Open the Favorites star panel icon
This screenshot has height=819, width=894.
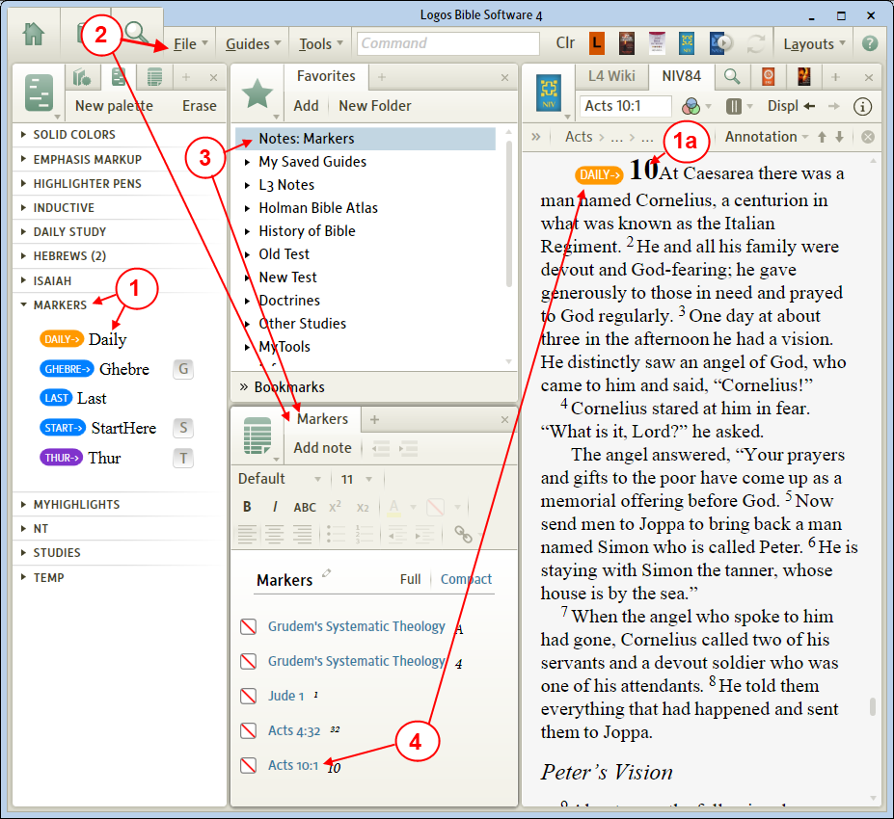coord(257,93)
